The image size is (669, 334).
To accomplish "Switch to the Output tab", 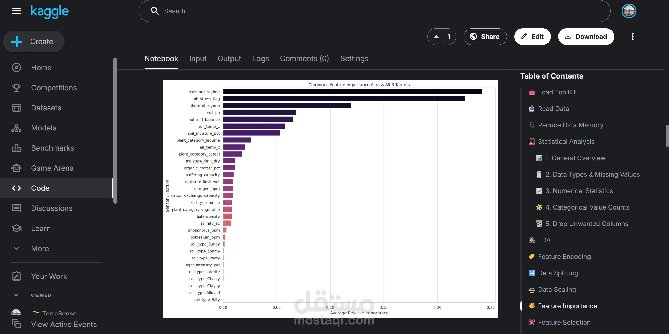I will click(229, 58).
